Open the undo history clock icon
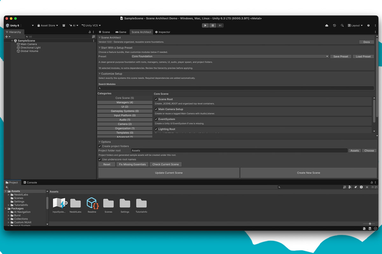The width and height of the screenshot is (382, 254). [x=334, y=25]
